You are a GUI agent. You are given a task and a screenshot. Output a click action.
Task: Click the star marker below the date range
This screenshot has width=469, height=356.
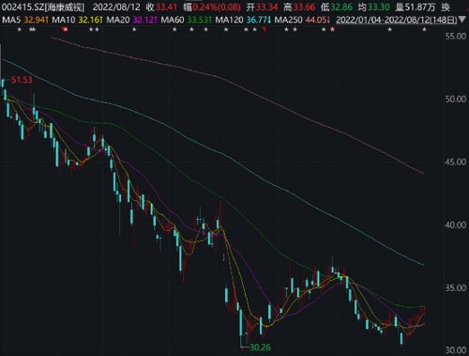(x=389, y=29)
